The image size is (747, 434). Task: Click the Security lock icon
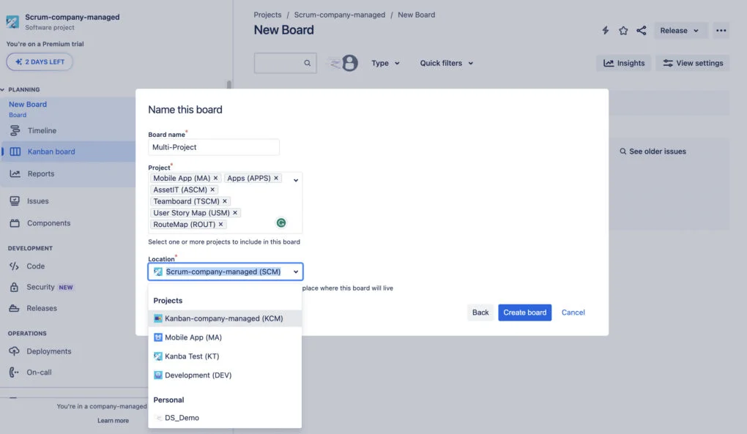point(15,287)
